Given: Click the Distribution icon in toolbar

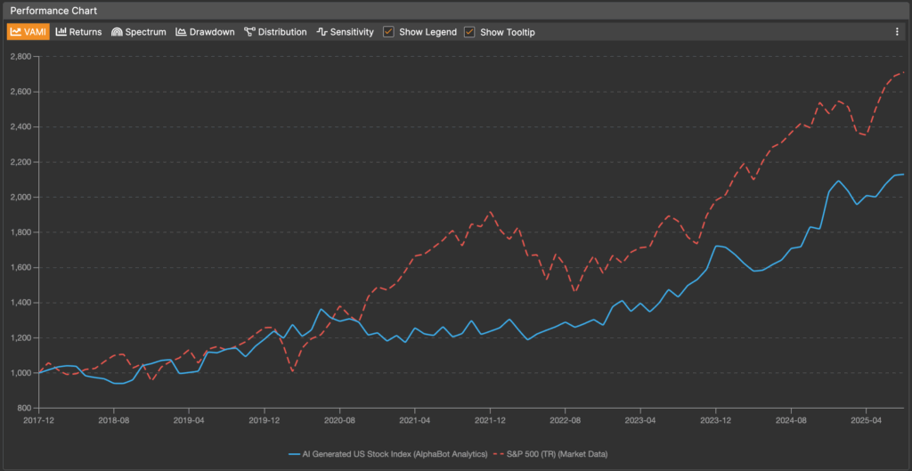Looking at the screenshot, I should [x=250, y=32].
